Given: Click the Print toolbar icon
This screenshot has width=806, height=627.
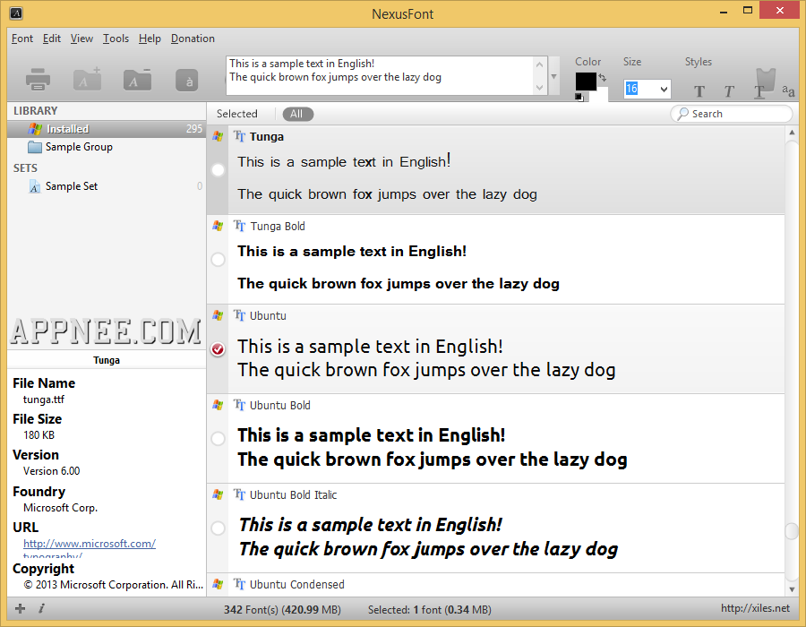Looking at the screenshot, I should [x=38, y=79].
